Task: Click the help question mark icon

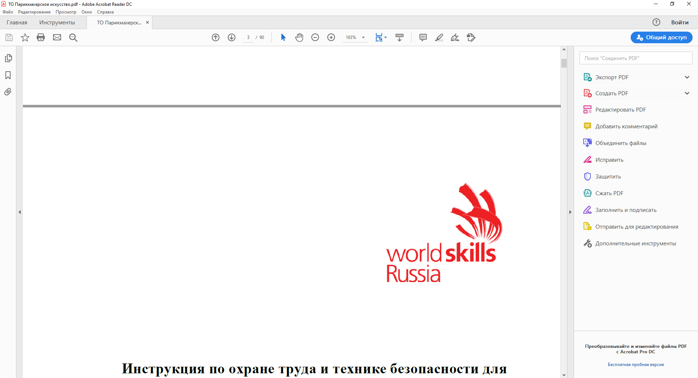Action: click(656, 22)
